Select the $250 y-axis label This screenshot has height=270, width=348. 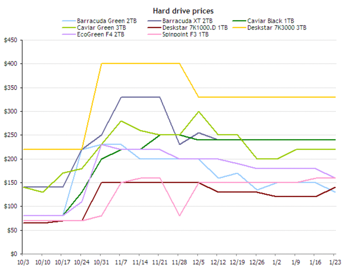(11, 135)
